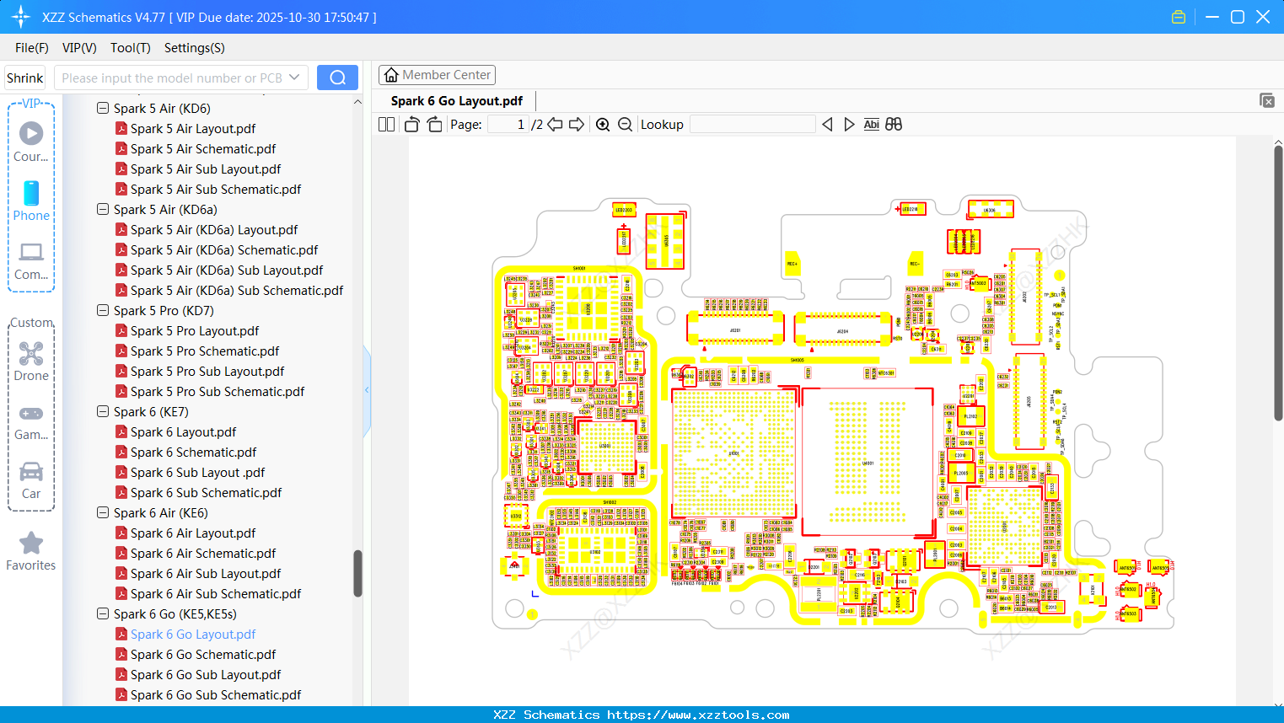Open the VIP(V) menu

click(78, 48)
